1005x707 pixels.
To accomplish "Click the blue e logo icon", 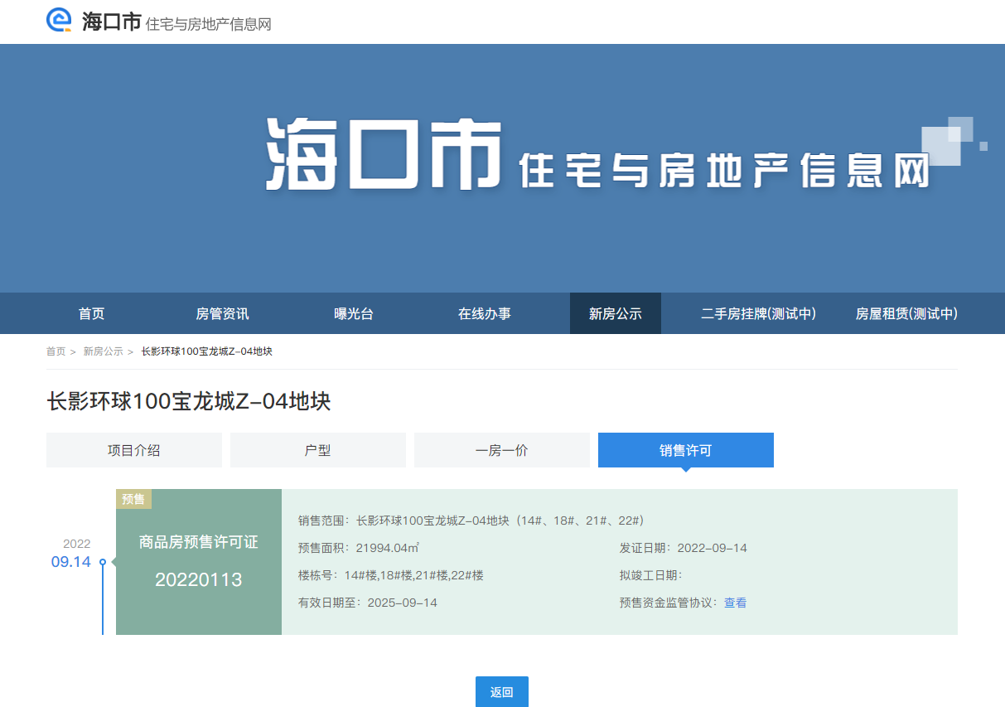I will point(60,21).
